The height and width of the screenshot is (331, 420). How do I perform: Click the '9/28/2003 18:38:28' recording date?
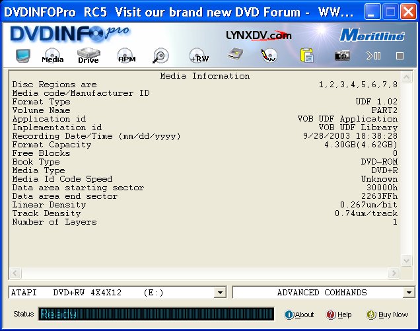pos(351,136)
